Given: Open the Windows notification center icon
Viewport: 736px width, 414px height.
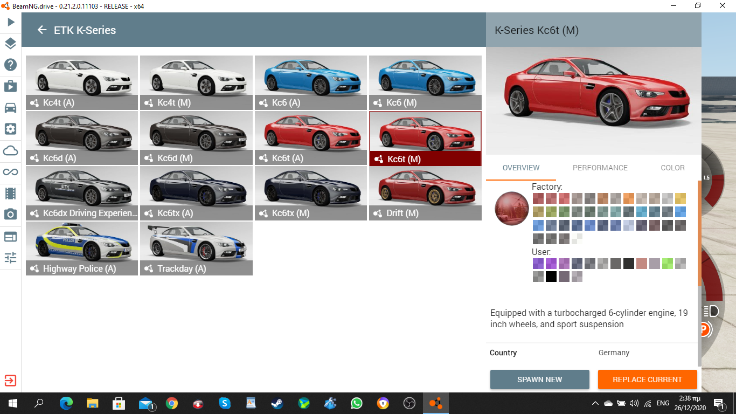Looking at the screenshot, I should (719, 403).
